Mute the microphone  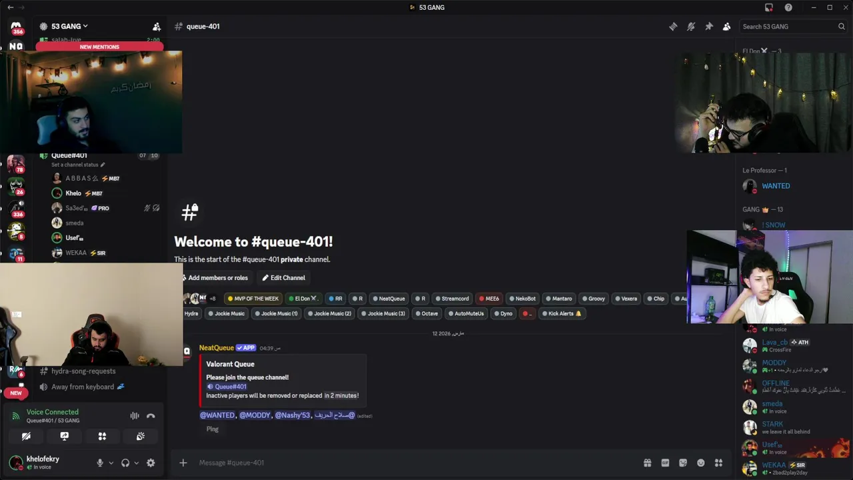pos(100,463)
